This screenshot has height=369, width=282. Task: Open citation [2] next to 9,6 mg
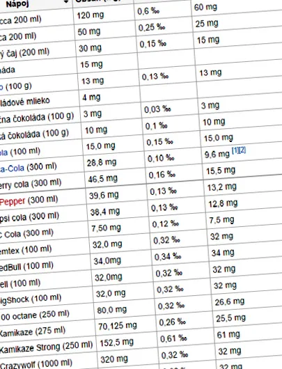(x=242, y=150)
